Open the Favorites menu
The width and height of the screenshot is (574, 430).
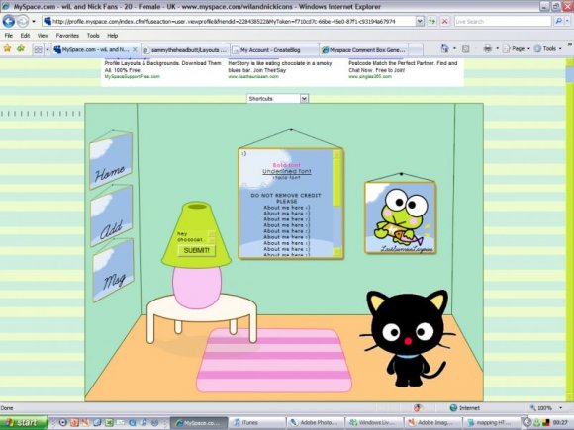pyautogui.click(x=67, y=36)
